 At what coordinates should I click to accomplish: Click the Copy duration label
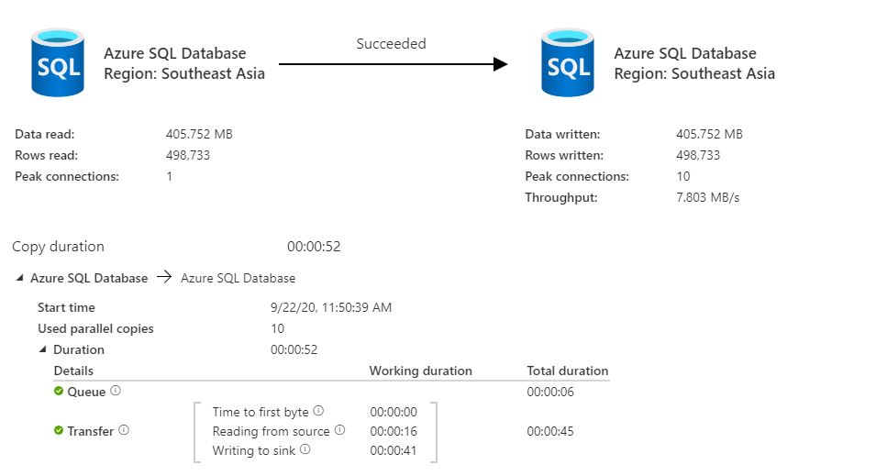[58, 247]
